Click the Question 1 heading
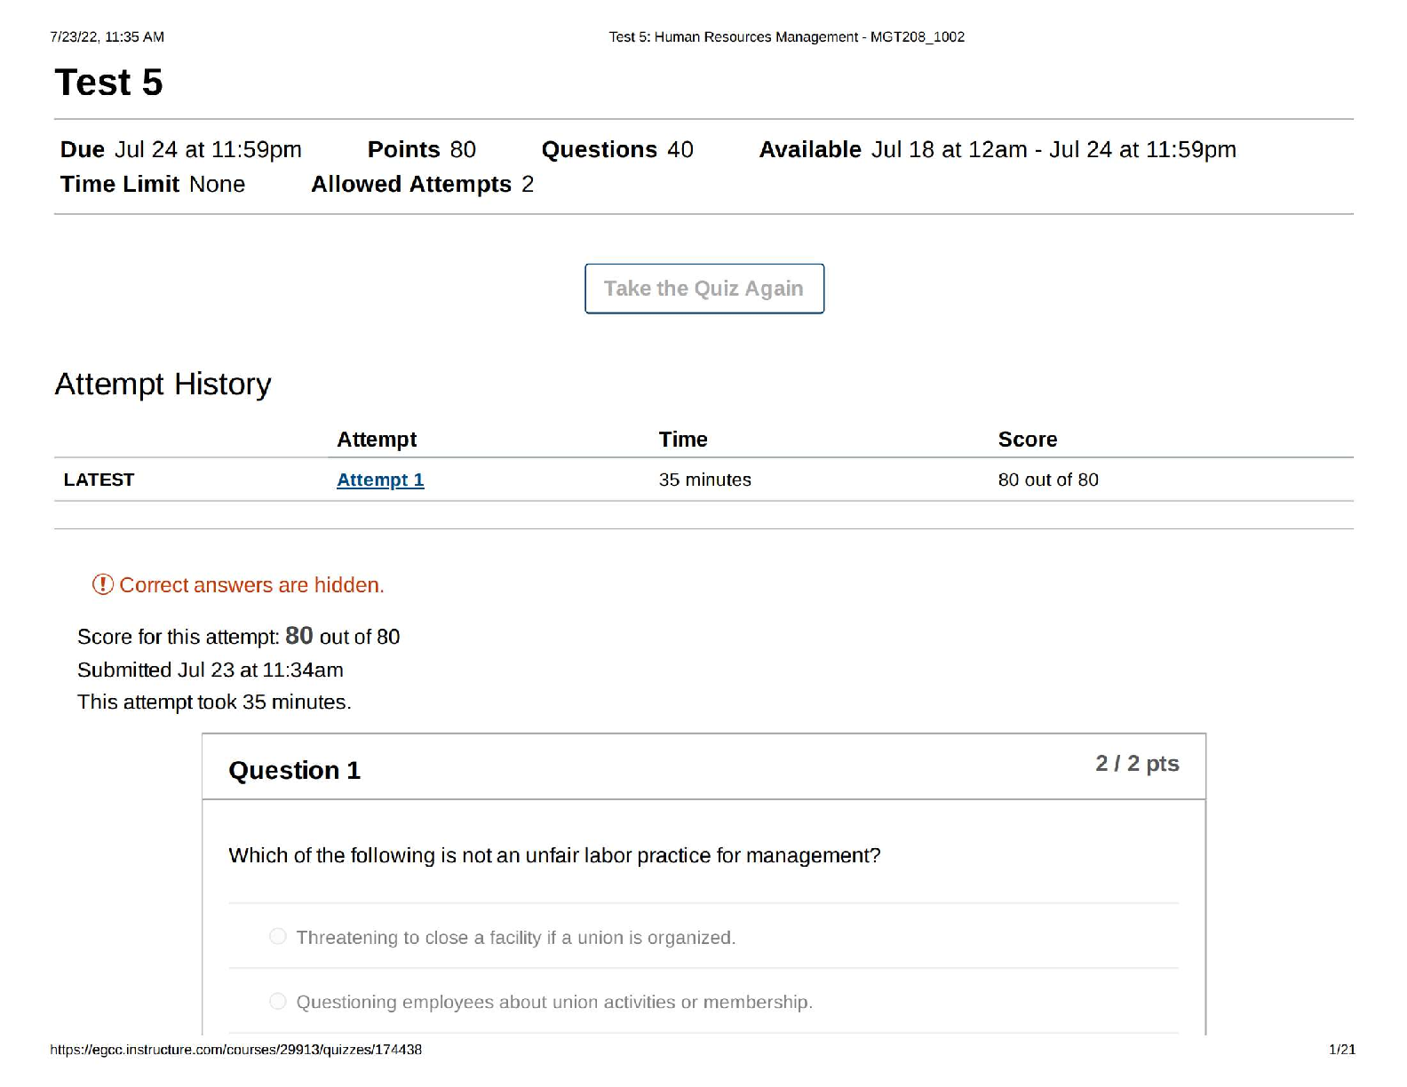This screenshot has height=1087, width=1407. 294,770
